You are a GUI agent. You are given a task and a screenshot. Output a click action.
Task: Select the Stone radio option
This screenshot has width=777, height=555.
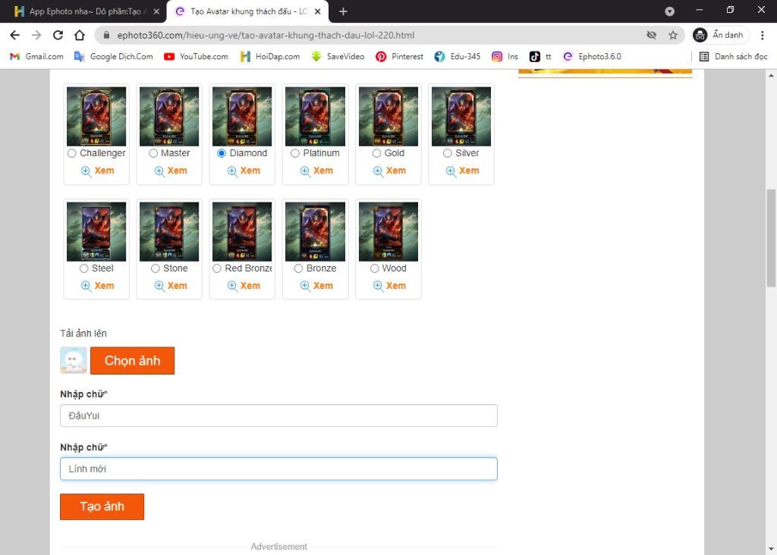[155, 268]
